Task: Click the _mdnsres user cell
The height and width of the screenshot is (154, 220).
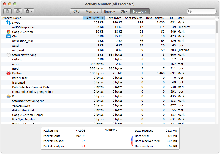Action: coord(184,27)
